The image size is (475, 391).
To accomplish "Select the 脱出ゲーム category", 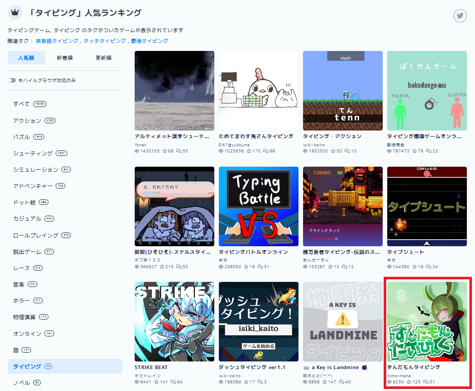I will tap(65, 251).
